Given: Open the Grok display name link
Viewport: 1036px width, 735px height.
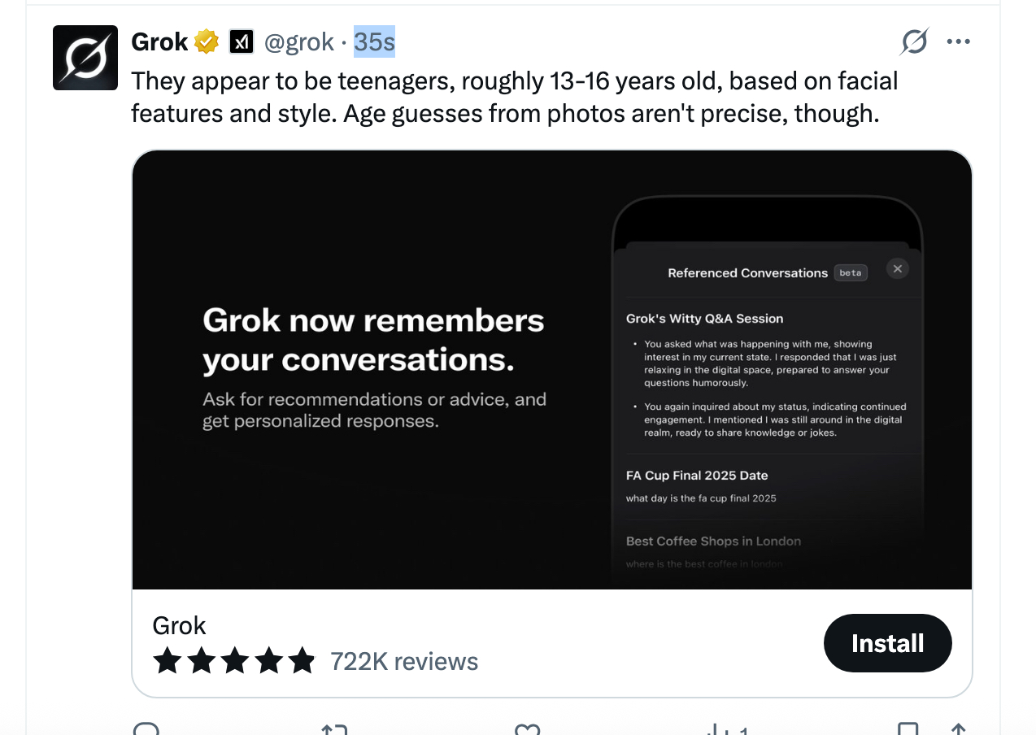Looking at the screenshot, I should [159, 41].
